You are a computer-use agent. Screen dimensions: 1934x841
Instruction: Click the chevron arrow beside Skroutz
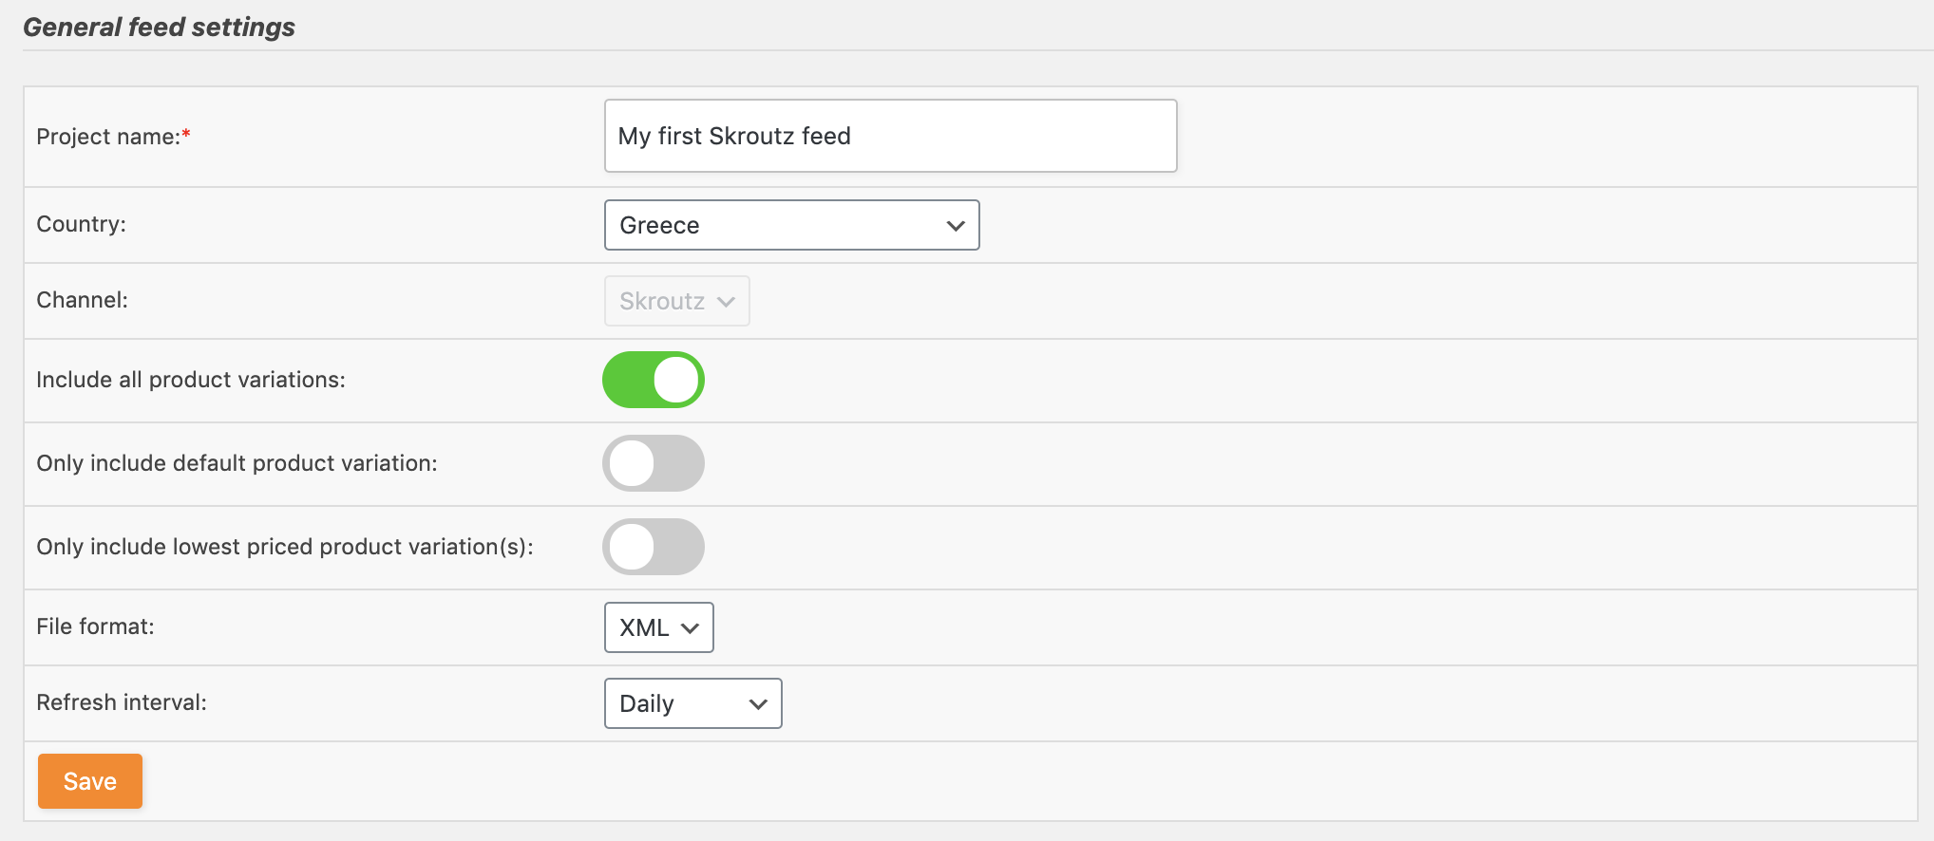(727, 302)
